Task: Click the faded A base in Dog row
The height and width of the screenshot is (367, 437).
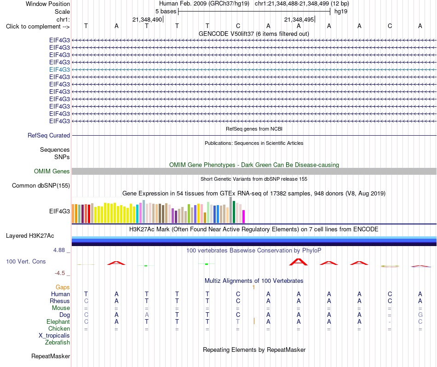Action: click(147, 315)
